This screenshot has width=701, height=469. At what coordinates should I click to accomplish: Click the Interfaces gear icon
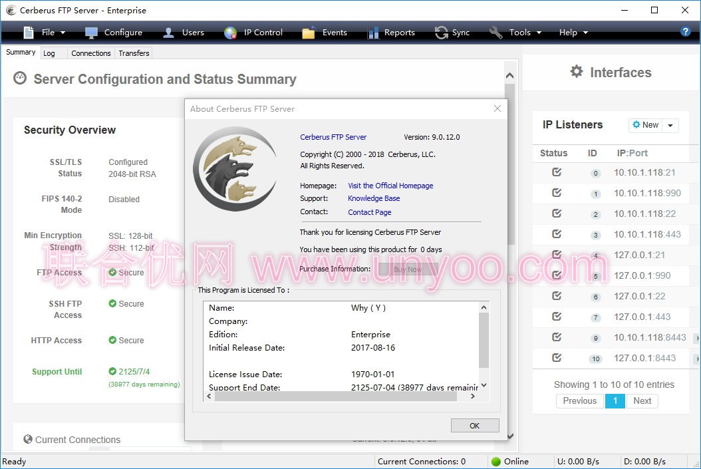tap(577, 72)
